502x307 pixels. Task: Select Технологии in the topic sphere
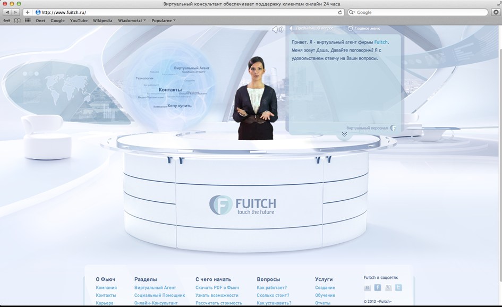(x=144, y=78)
